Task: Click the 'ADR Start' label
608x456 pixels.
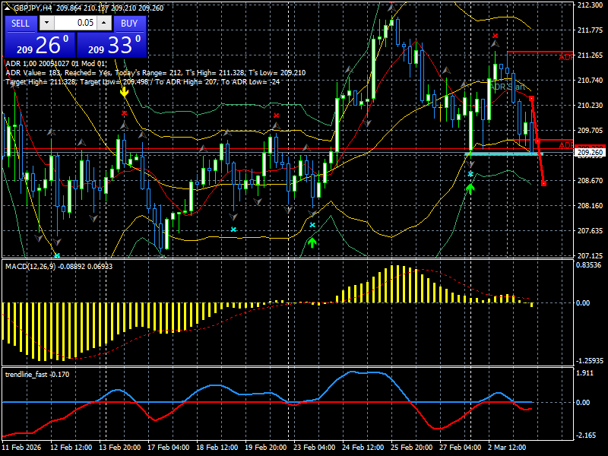Action: [x=507, y=87]
